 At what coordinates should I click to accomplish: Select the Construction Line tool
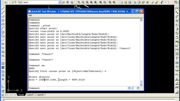click(x=3, y=12)
